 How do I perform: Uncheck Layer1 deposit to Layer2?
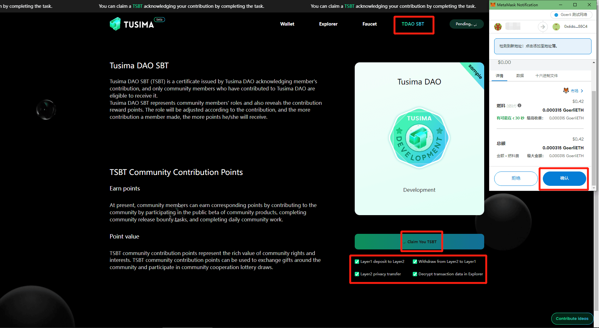[357, 262]
